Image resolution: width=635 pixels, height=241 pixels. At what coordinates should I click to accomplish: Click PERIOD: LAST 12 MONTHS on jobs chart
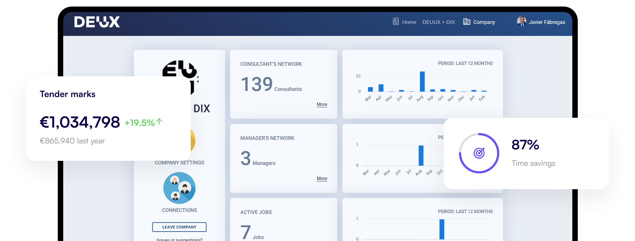[x=465, y=212]
